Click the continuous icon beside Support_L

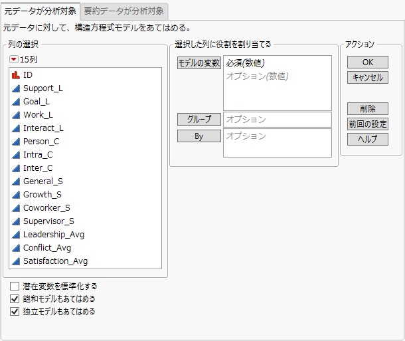pyautogui.click(x=16, y=88)
